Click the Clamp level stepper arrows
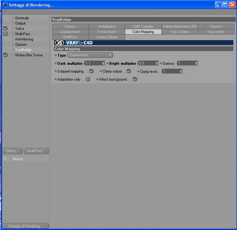 click(x=181, y=71)
